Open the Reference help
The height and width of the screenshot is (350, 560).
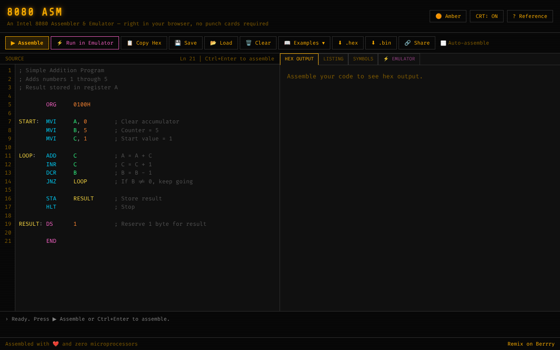click(x=530, y=16)
